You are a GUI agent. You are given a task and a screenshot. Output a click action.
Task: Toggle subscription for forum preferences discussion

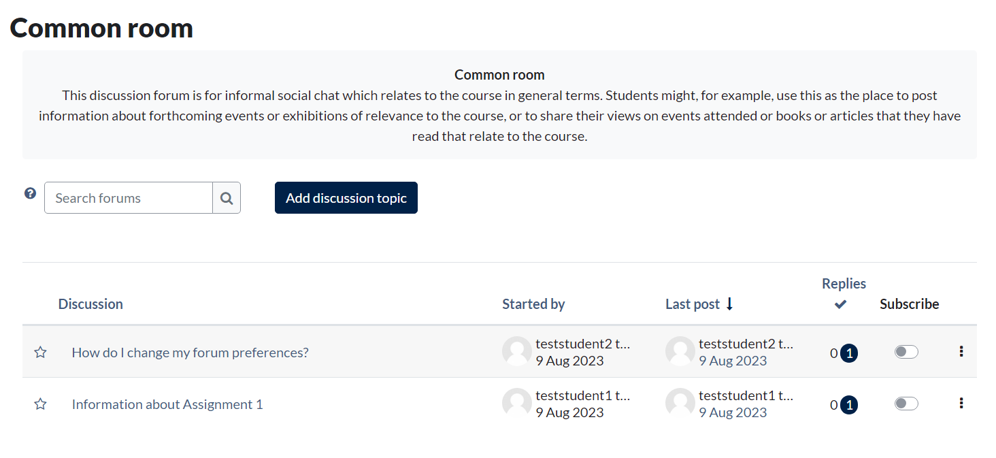906,352
